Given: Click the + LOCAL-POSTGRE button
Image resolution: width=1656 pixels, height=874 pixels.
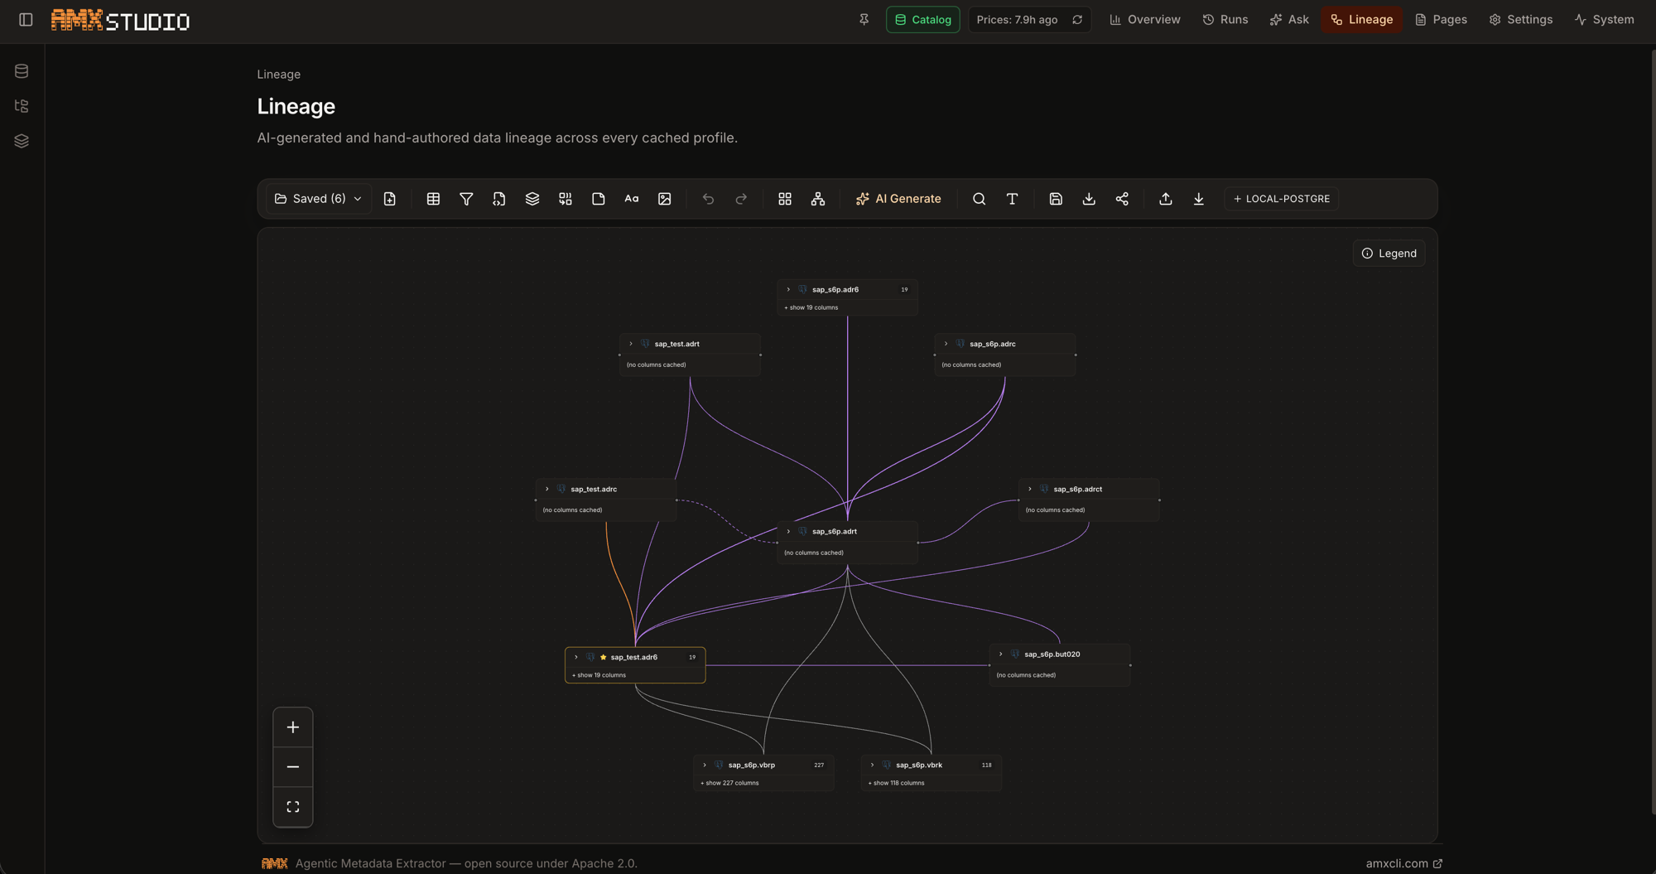Looking at the screenshot, I should pos(1281,199).
